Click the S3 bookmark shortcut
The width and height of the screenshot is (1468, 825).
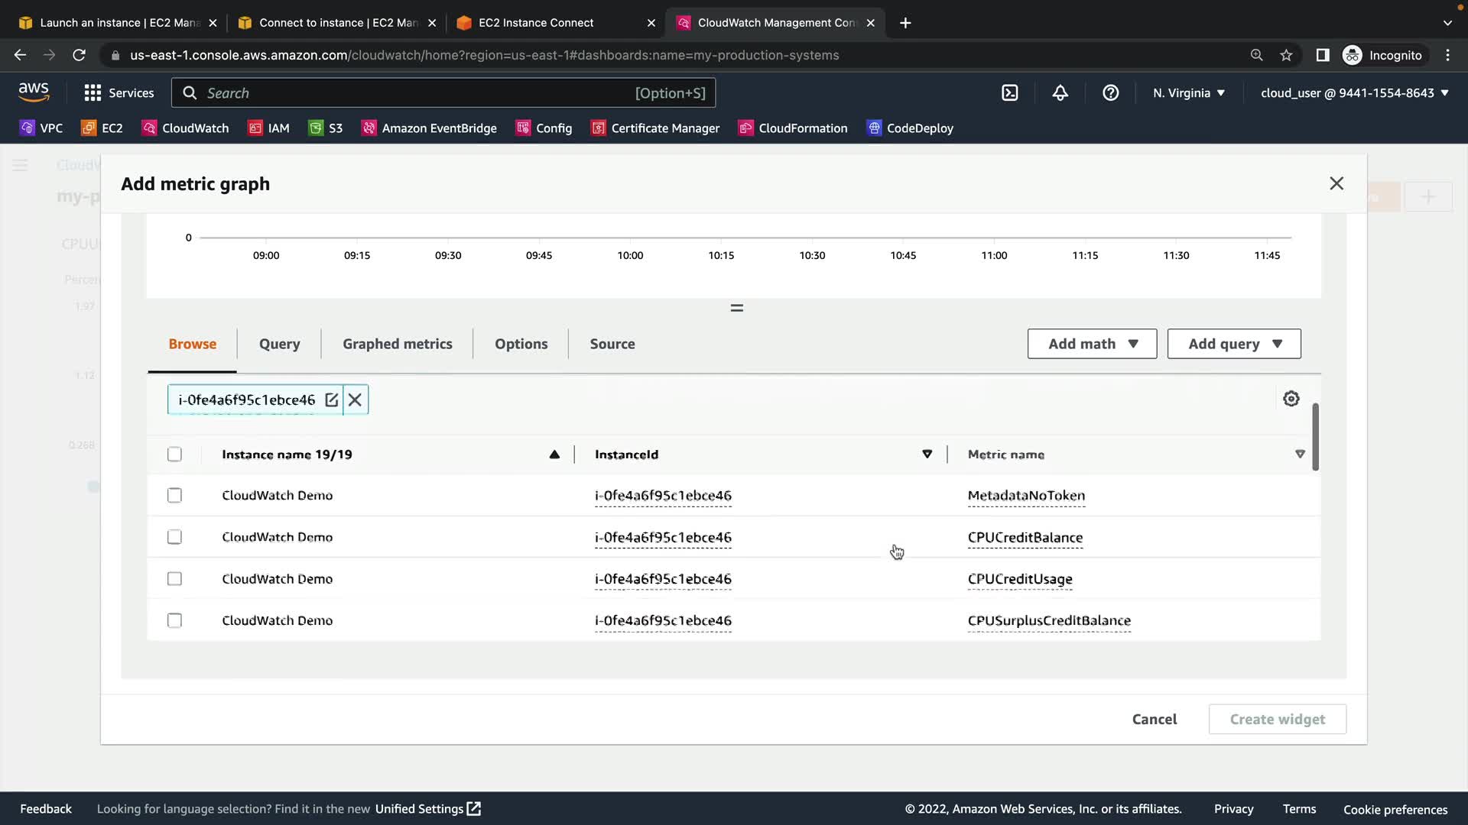[326, 128]
